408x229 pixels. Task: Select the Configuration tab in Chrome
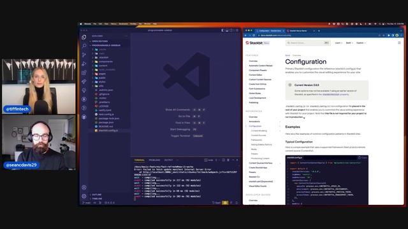pos(270,31)
